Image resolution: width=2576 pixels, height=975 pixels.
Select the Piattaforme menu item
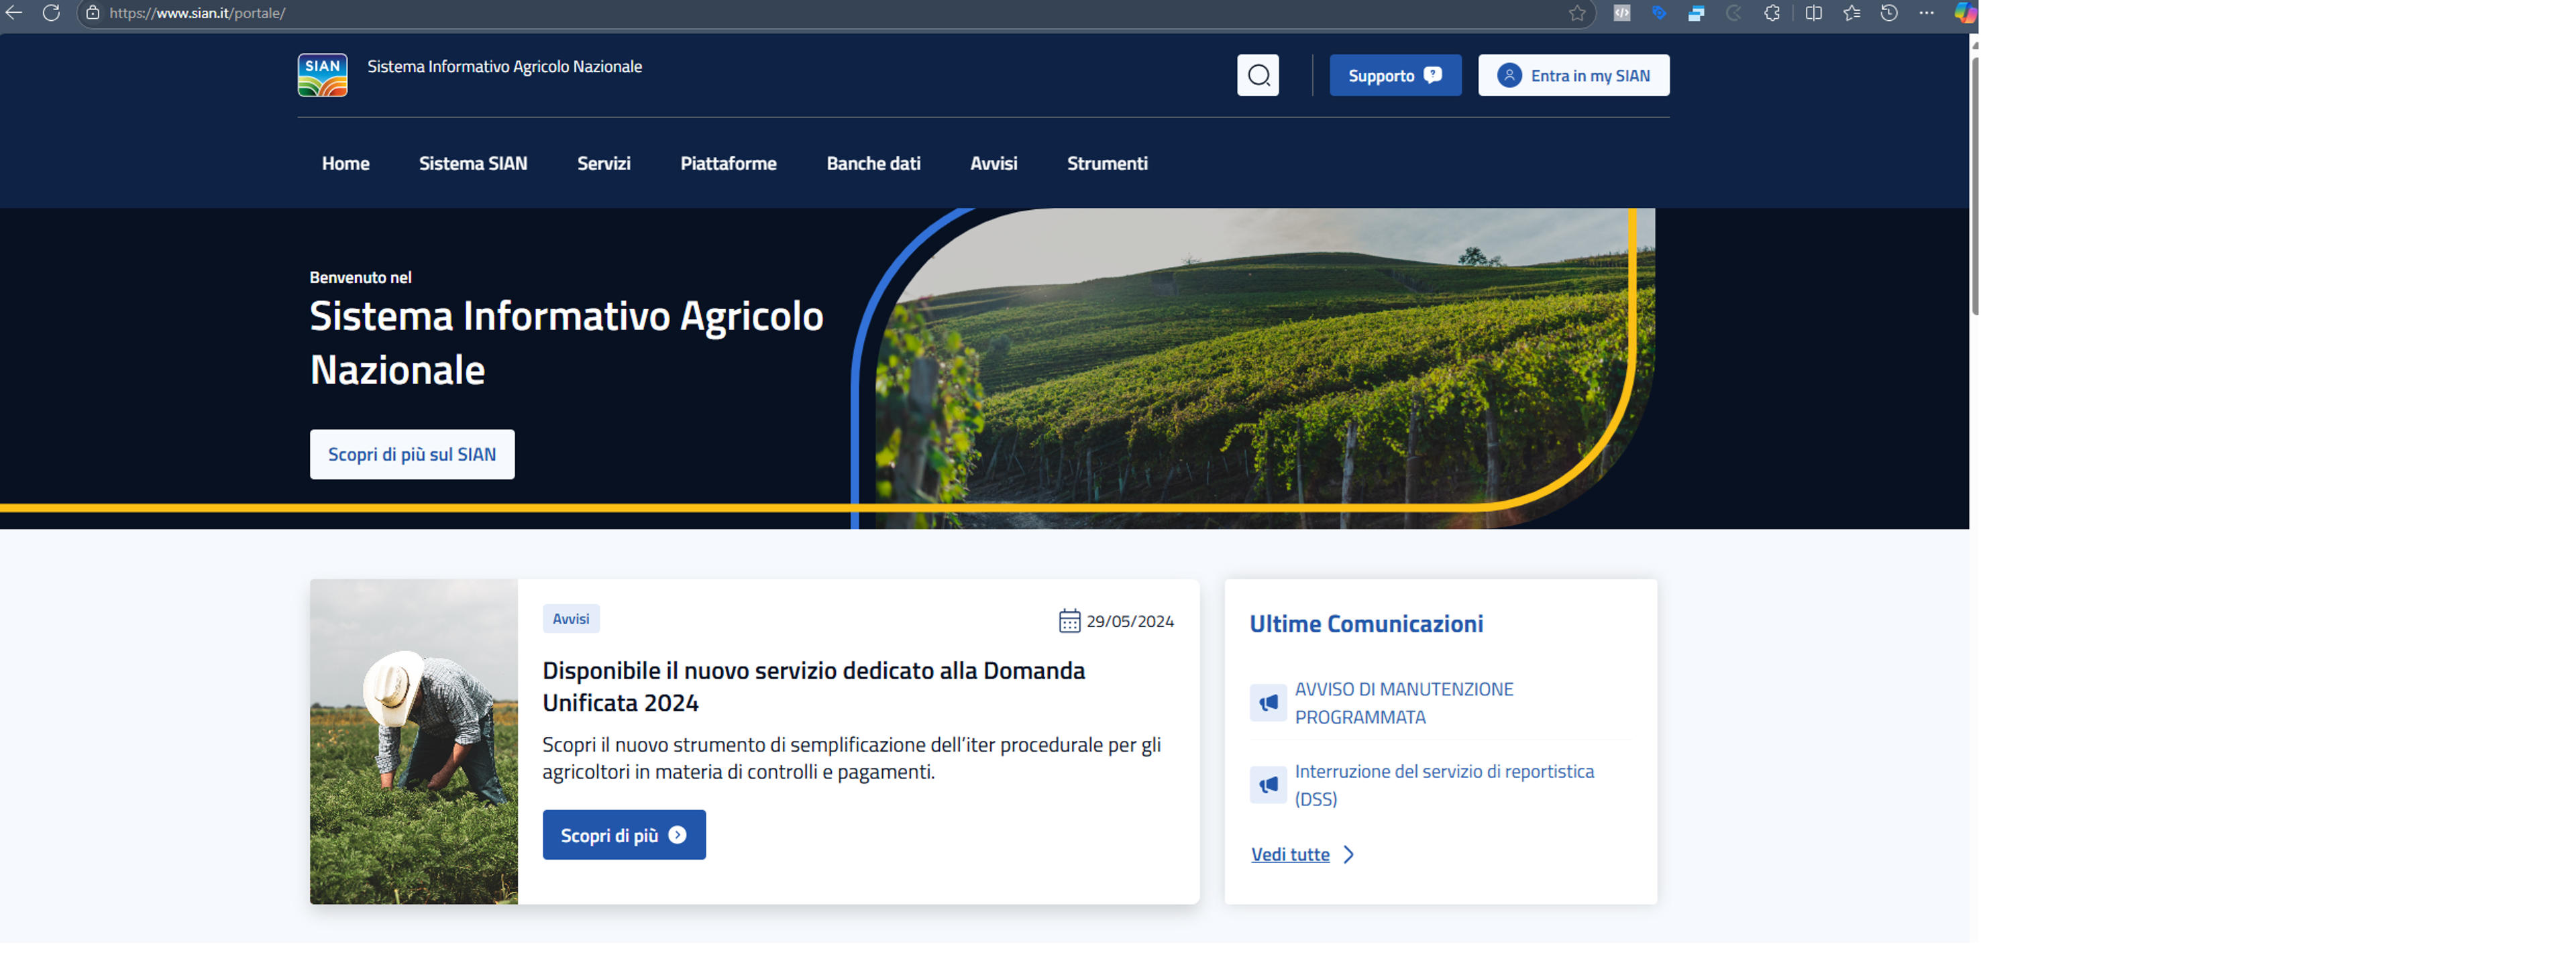pos(728,163)
